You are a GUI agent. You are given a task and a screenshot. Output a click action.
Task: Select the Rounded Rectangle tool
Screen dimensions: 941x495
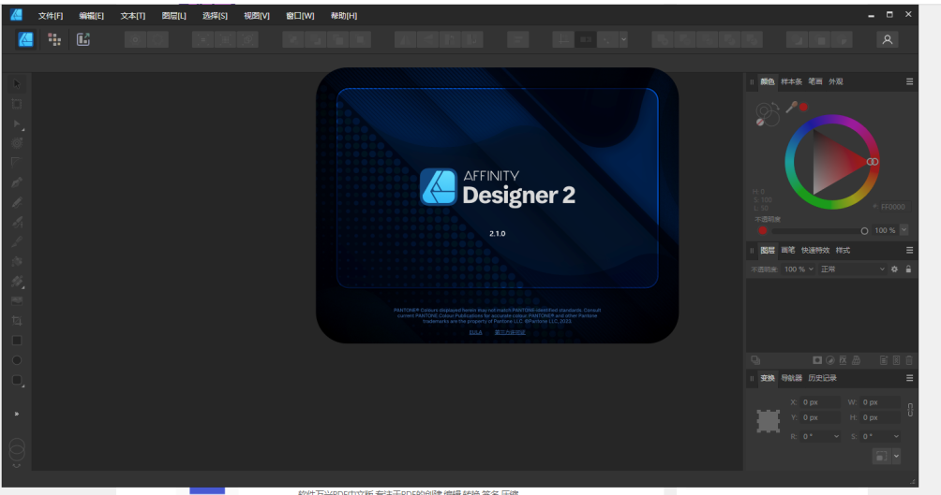point(17,380)
